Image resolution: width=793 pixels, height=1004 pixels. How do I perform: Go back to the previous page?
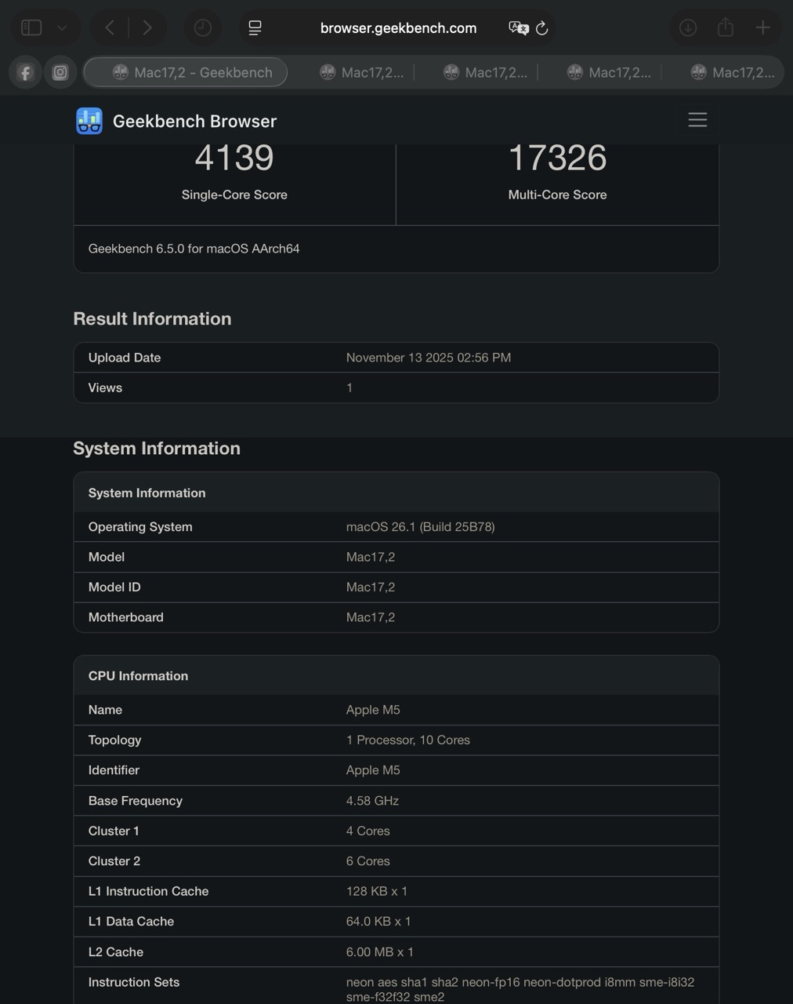[x=110, y=28]
